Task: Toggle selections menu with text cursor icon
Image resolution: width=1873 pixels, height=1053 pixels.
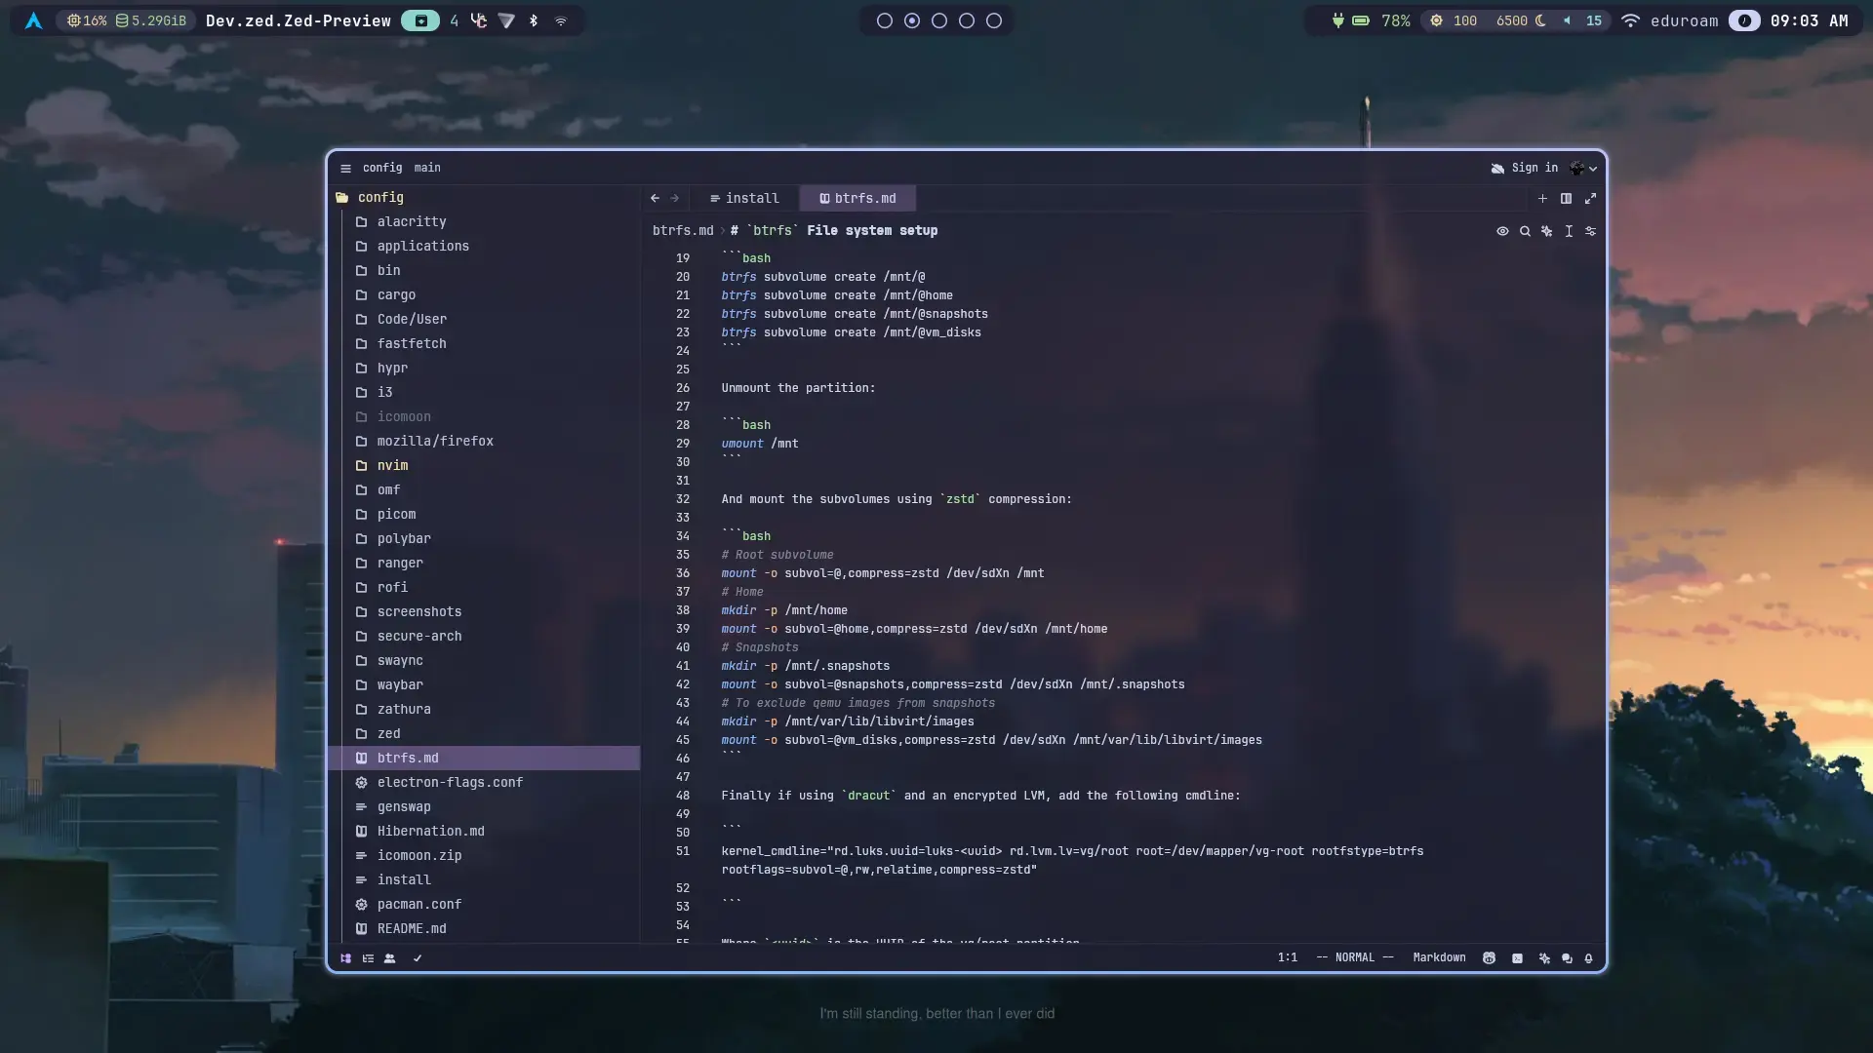Action: coord(1569,231)
